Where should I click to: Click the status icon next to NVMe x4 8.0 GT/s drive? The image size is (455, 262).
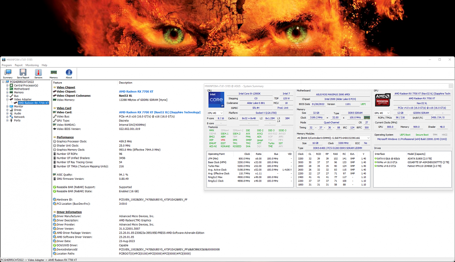click(x=376, y=166)
